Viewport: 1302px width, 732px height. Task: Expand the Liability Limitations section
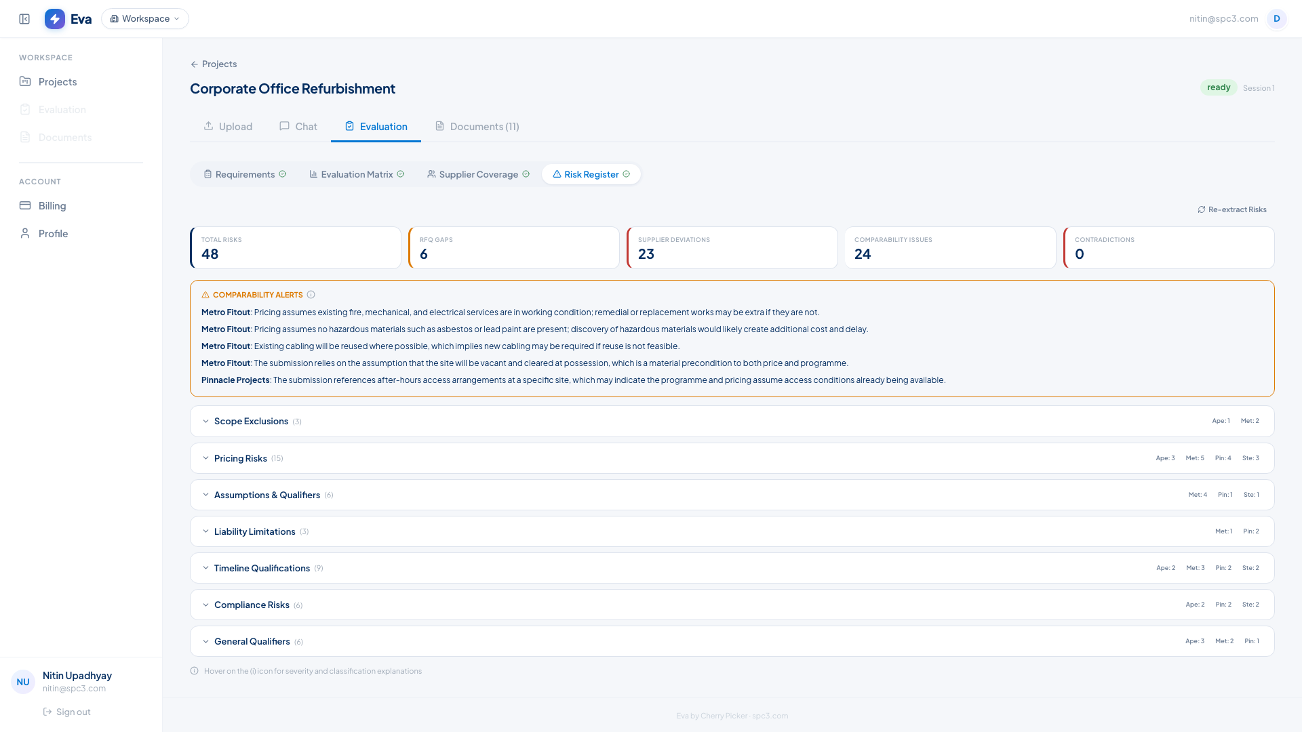[x=732, y=531]
